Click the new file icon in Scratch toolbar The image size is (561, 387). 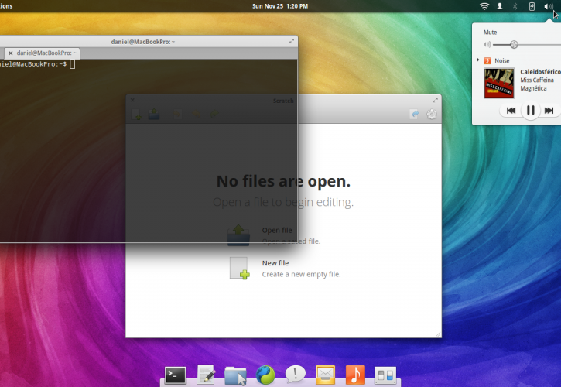(136, 115)
